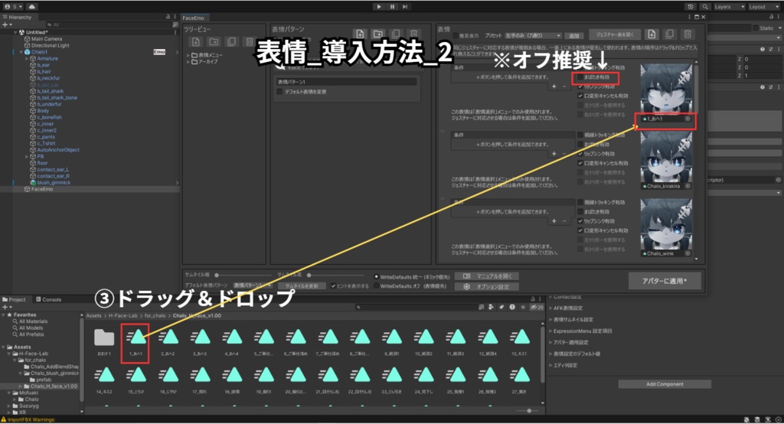
Task: Toggle the 簡易表示 checkbox
Action: (456, 35)
